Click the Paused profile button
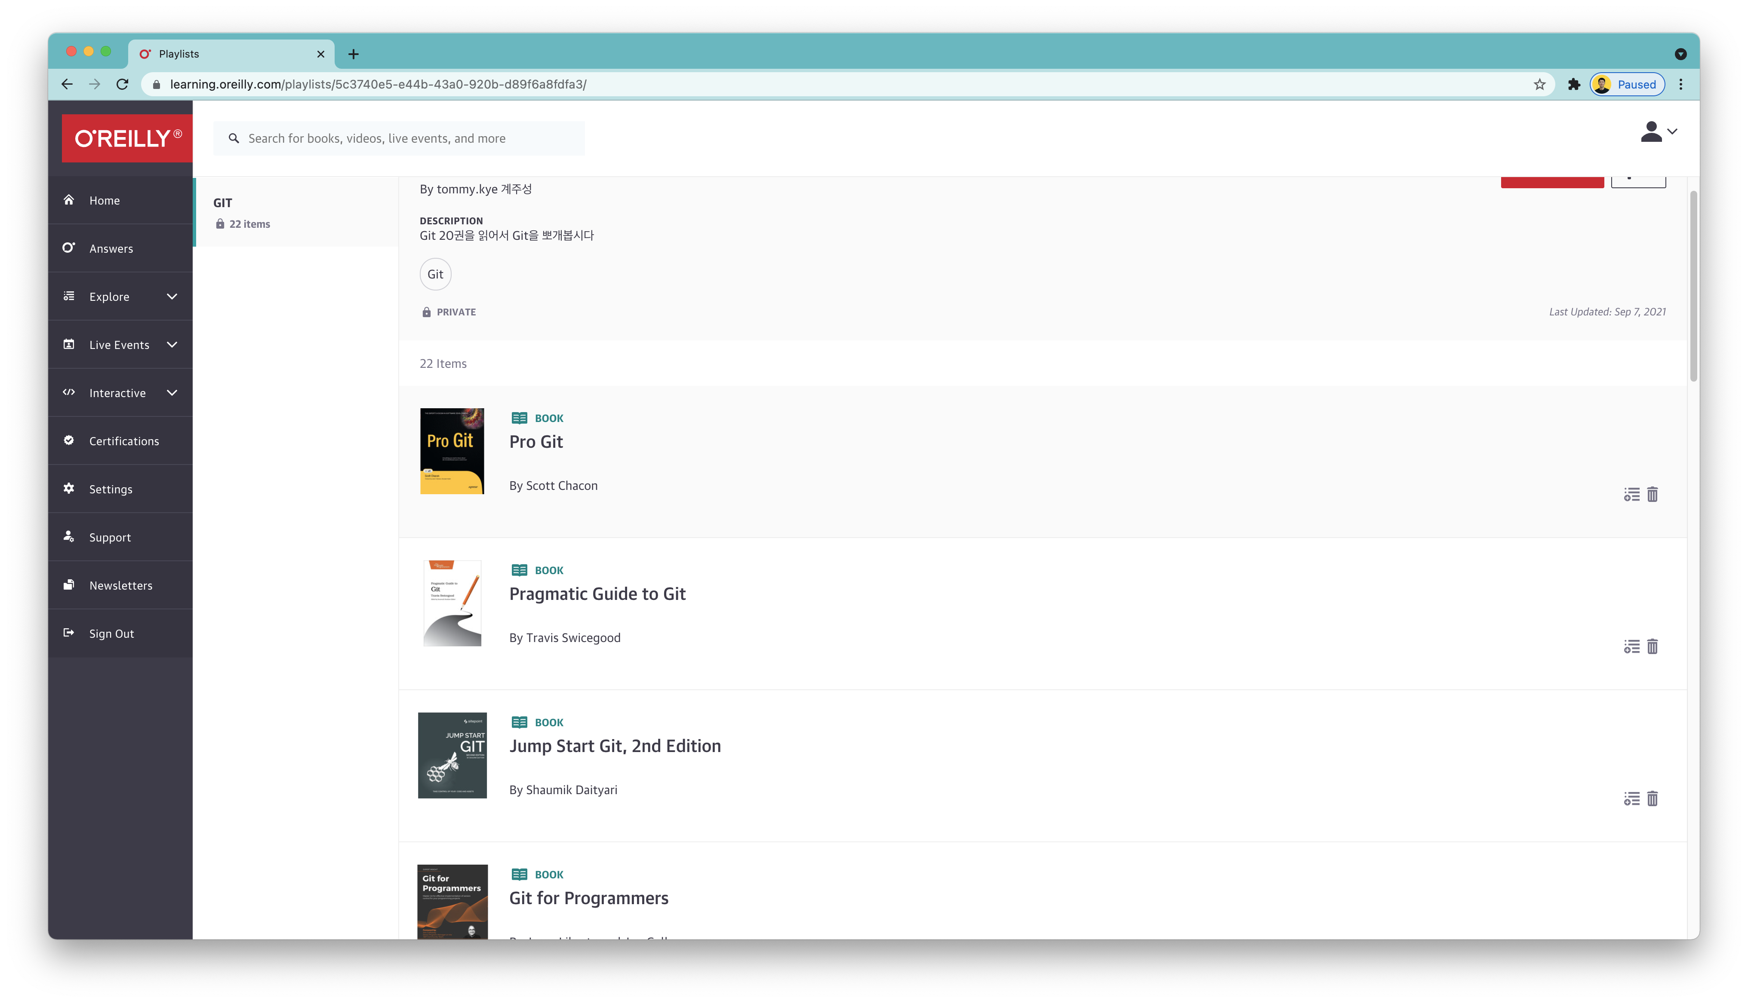The height and width of the screenshot is (1003, 1748). click(x=1628, y=84)
